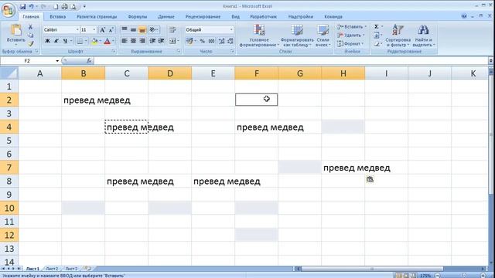Open the font size 11 dropdown
Image resolution: width=495 pixels, height=278 pixels.
94,29
